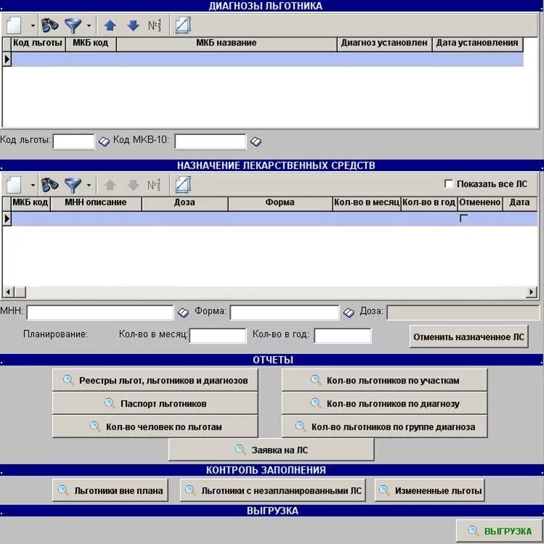544x544 pixels.
Task: Sort by Форма column header in medications grid
Action: (280, 203)
